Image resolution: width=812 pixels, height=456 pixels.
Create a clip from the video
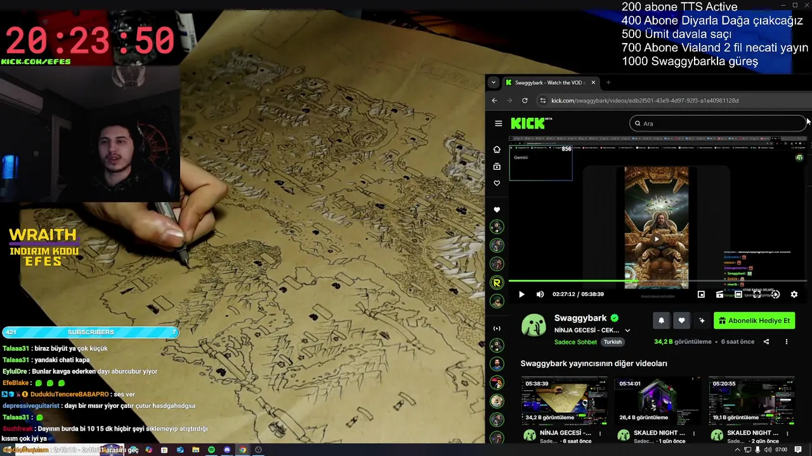click(719, 294)
